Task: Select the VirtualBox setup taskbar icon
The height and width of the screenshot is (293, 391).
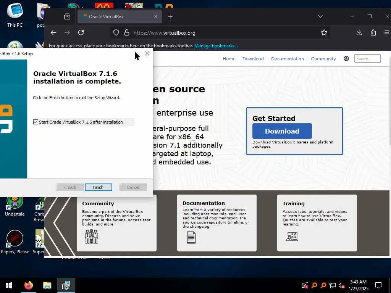Action: click(66, 285)
